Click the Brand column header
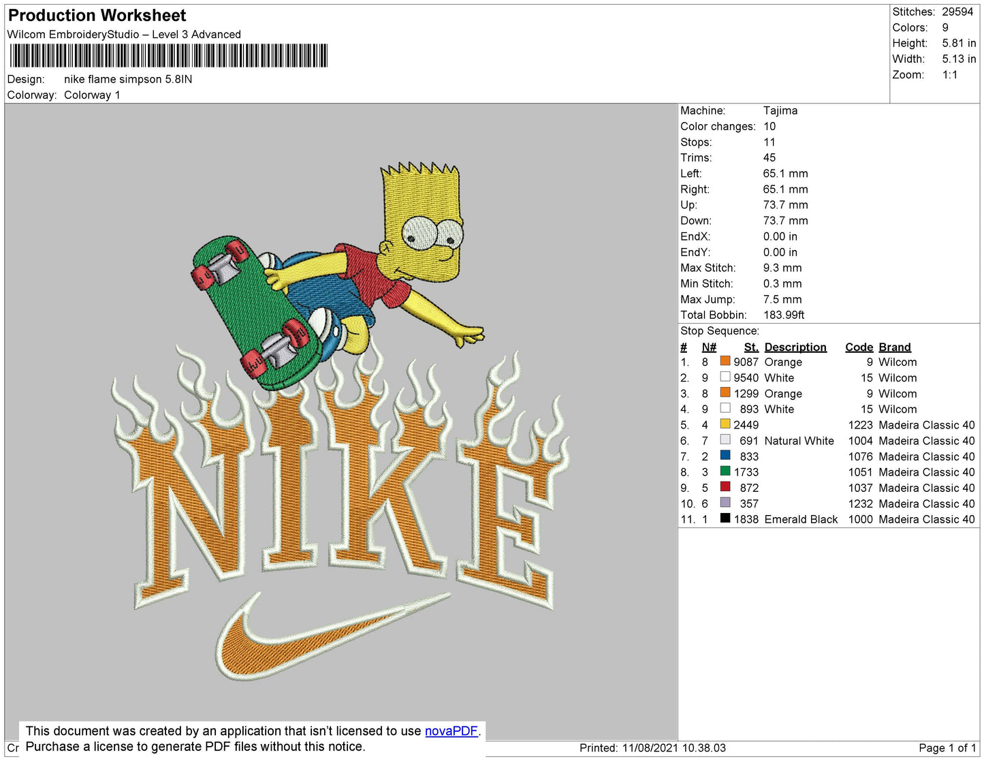The image size is (984, 761). click(x=894, y=347)
